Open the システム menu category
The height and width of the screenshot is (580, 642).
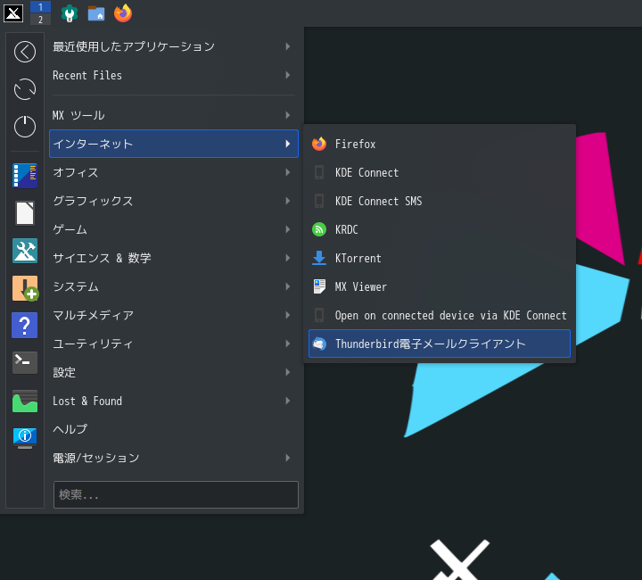174,286
